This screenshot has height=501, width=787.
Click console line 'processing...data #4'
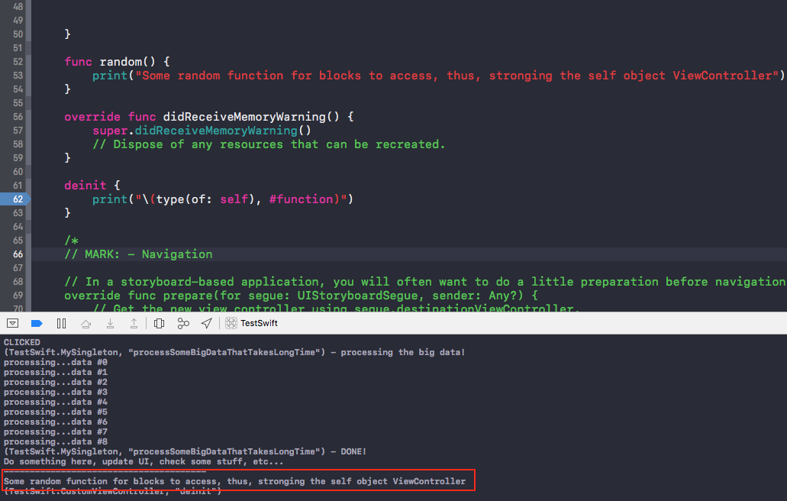55,402
